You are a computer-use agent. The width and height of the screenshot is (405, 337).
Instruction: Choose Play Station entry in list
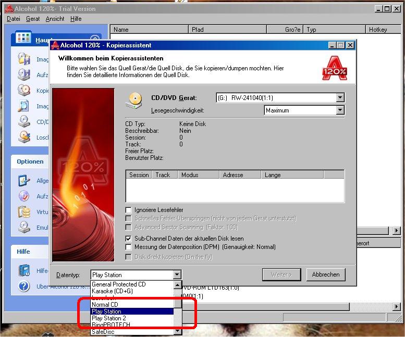point(132,311)
